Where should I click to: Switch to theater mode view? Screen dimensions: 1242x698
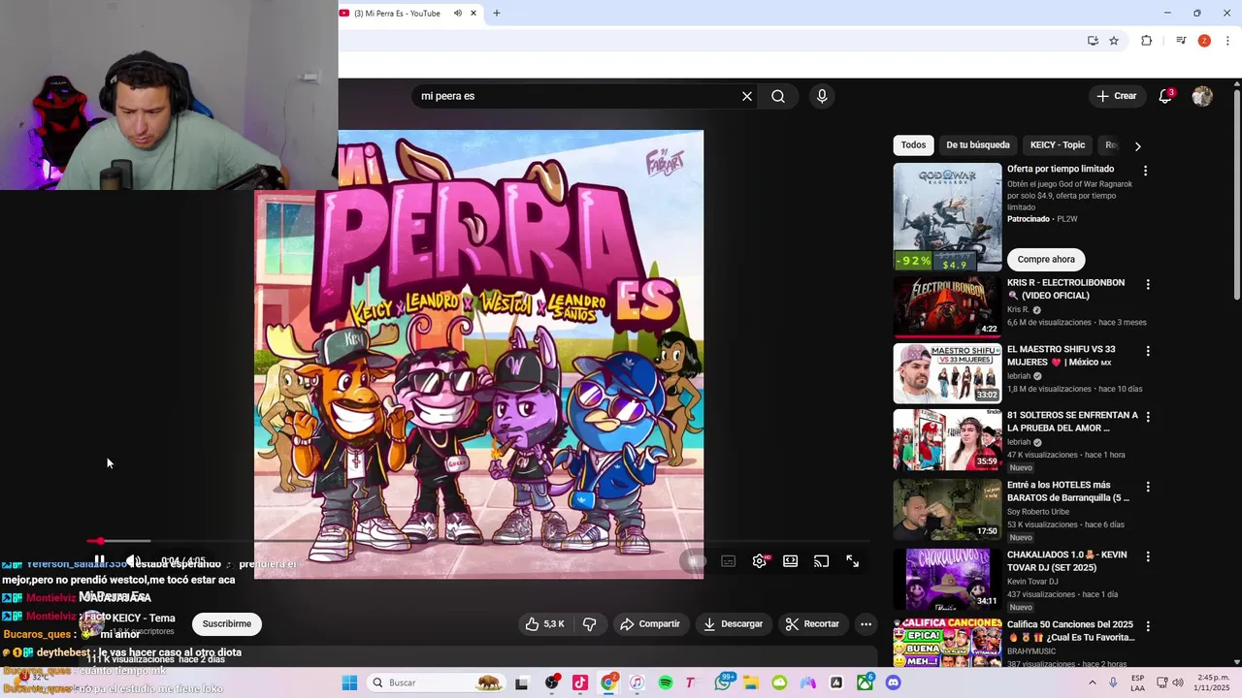pyautogui.click(x=791, y=561)
